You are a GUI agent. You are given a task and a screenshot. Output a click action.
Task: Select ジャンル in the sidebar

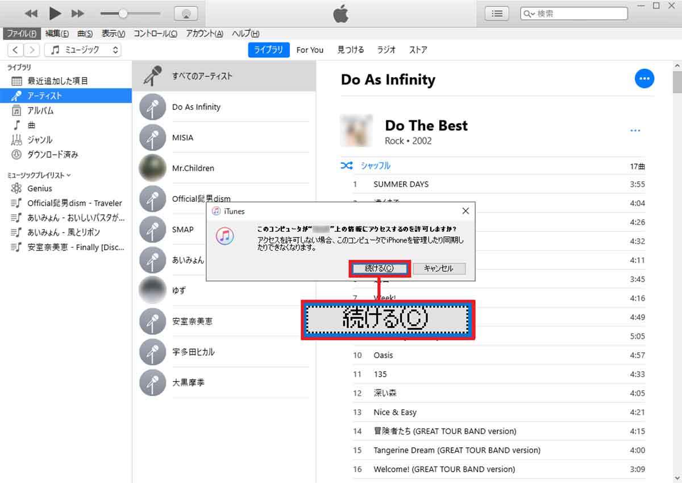click(x=66, y=140)
